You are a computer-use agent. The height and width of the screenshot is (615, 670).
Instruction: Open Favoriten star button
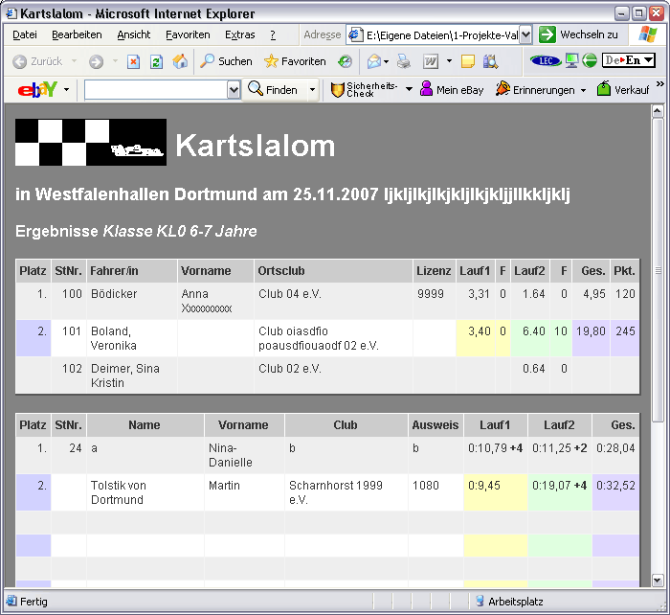295,61
